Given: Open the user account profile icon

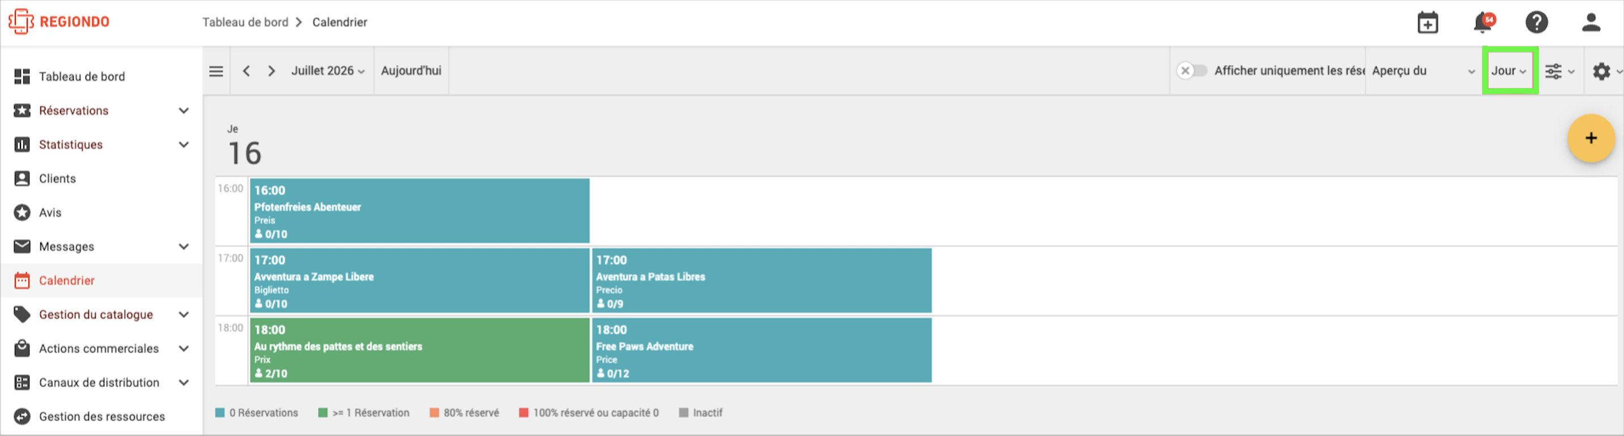Looking at the screenshot, I should click(1591, 23).
